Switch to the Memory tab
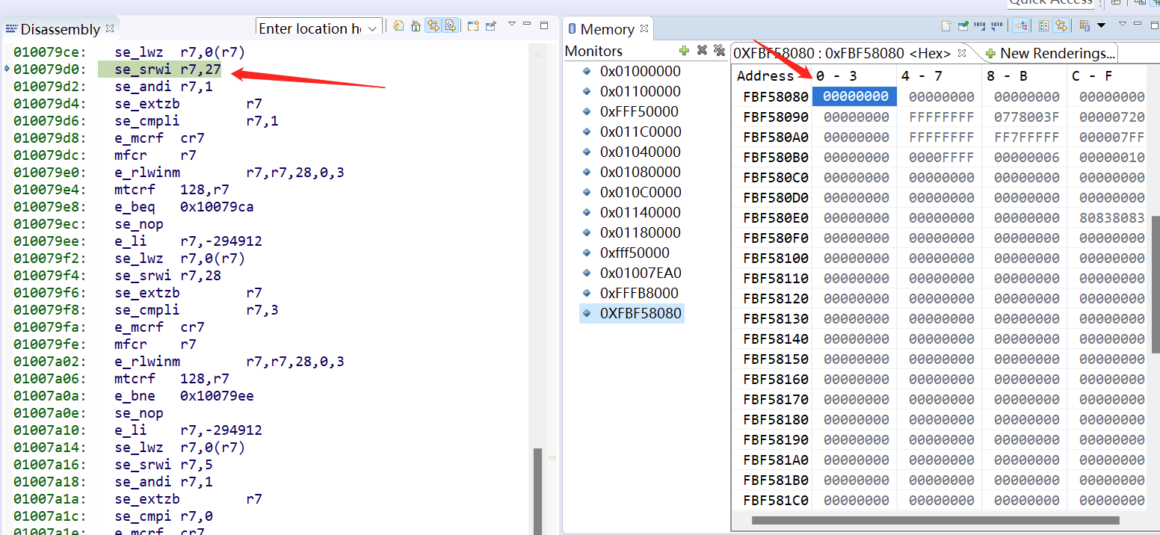 (607, 28)
